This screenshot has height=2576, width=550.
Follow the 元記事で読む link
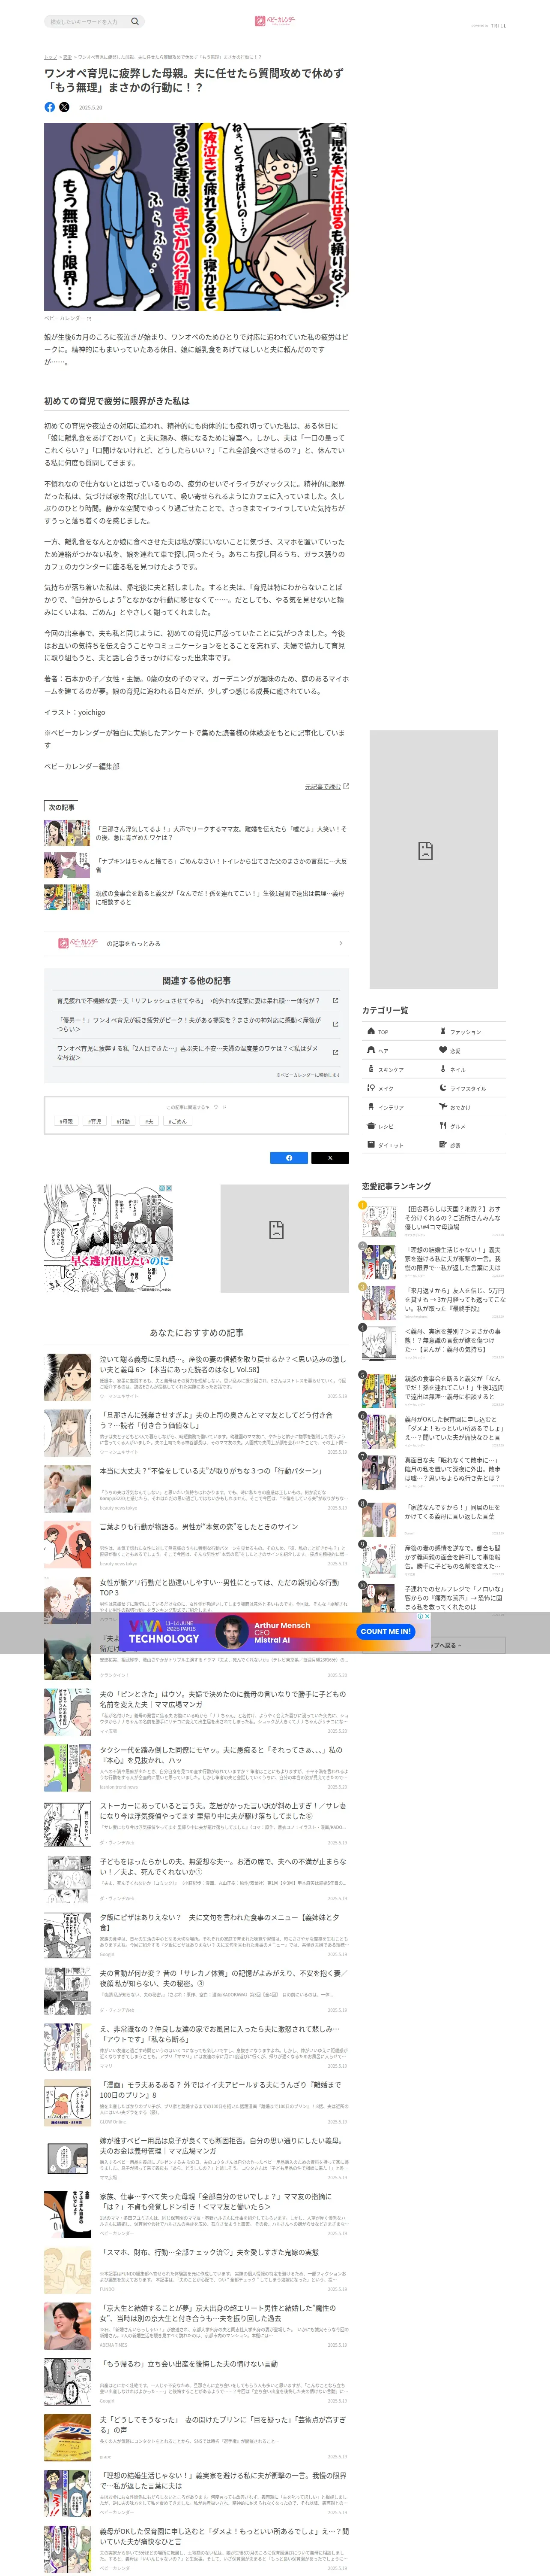(x=326, y=786)
